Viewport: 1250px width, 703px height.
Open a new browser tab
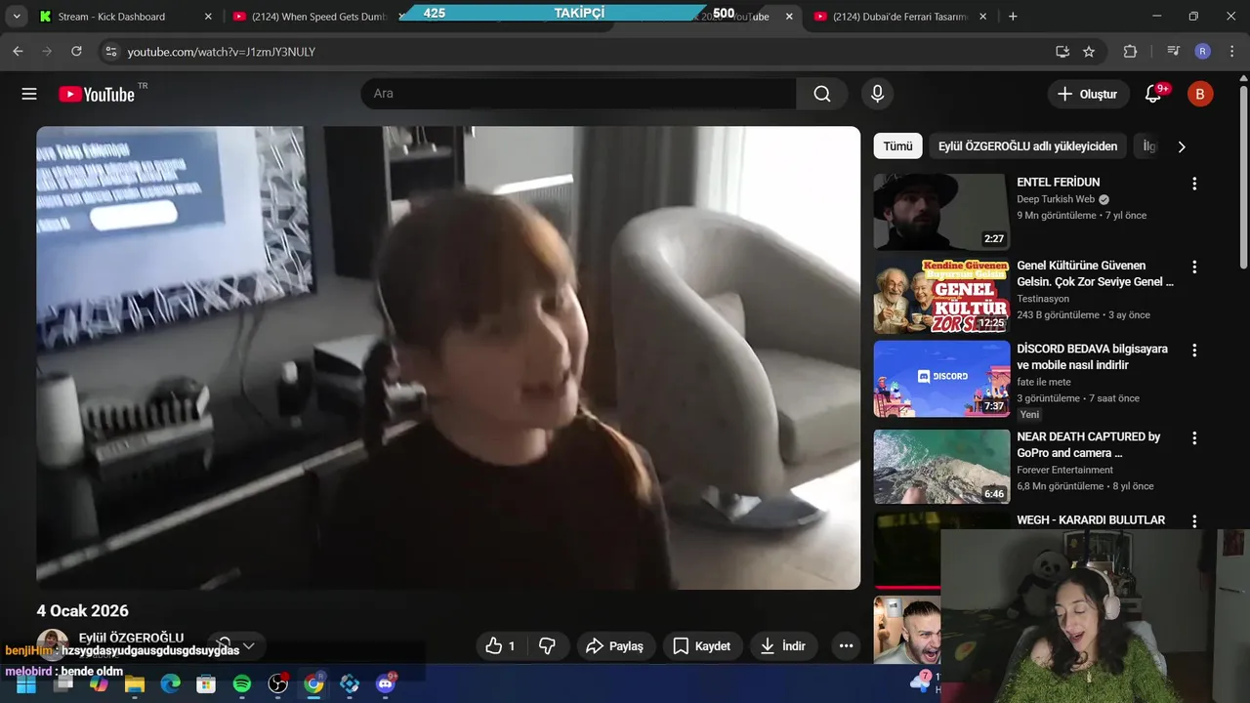(1013, 17)
